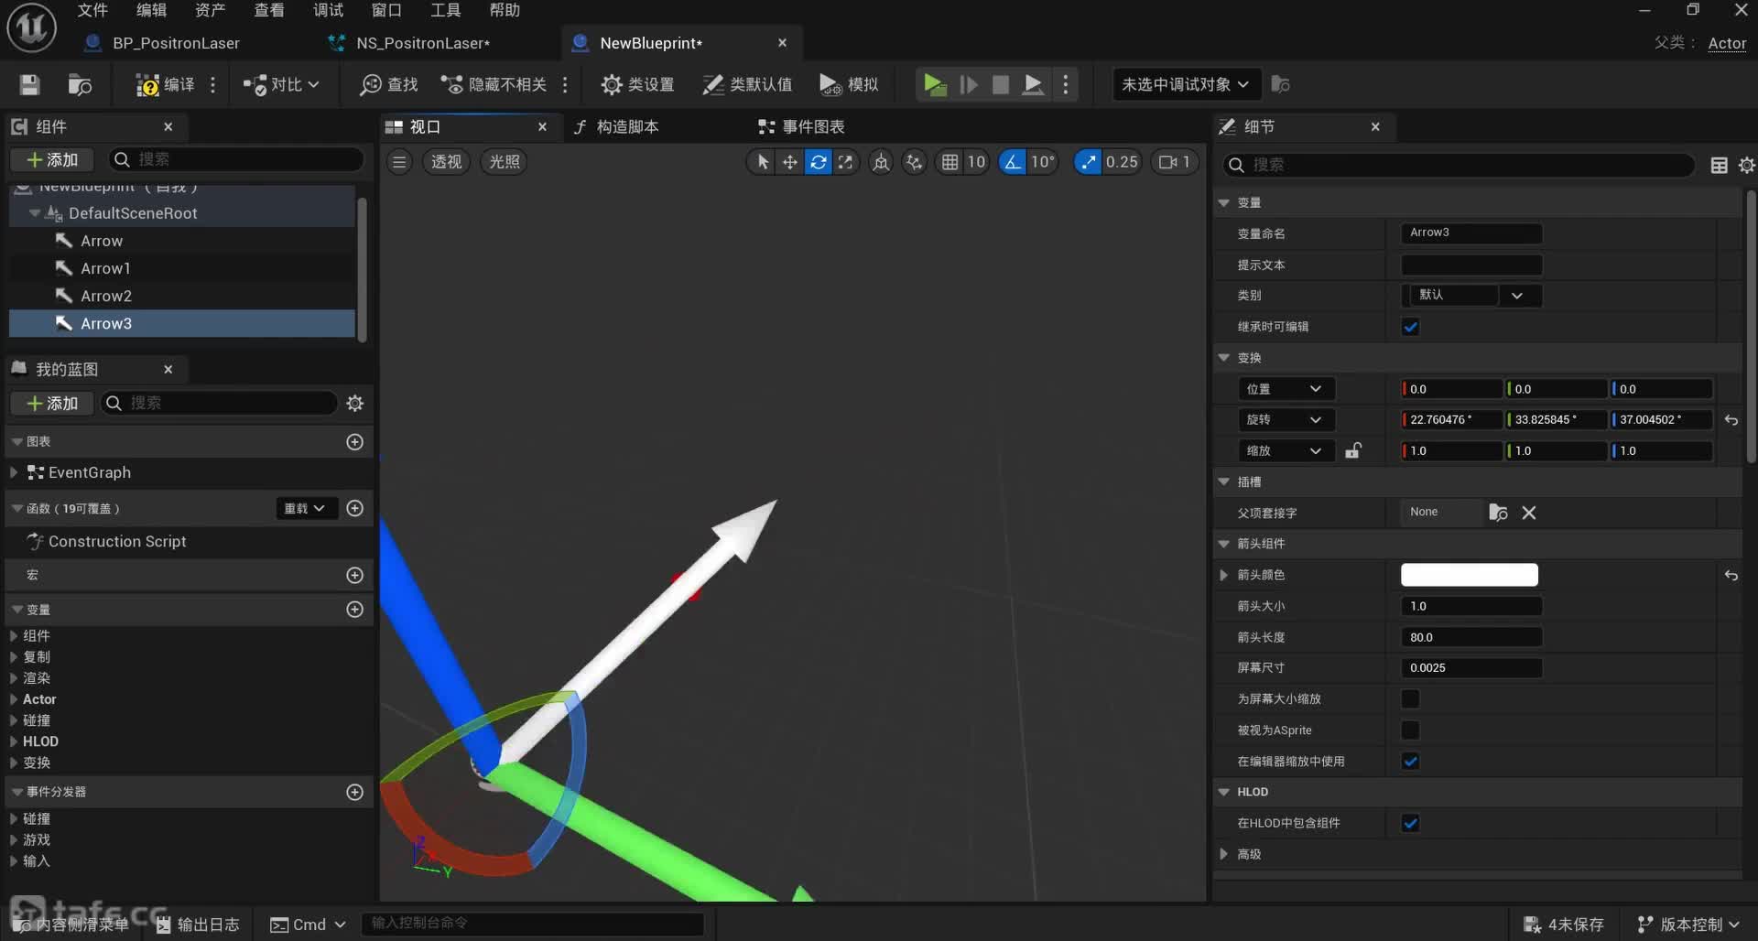The width and height of the screenshot is (1758, 941).
Task: Toggle the grid snapping icon
Action: pyautogui.click(x=950, y=162)
